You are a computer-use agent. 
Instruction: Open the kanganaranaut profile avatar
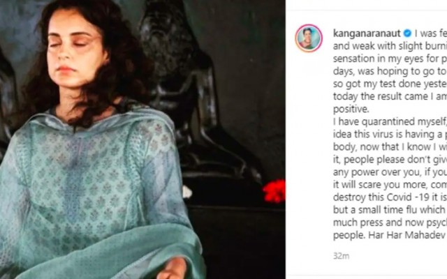309,38
